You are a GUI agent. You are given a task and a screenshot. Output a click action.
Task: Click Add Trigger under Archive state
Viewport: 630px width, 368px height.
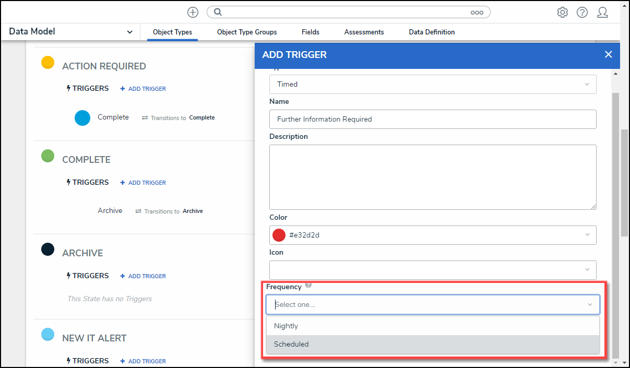[143, 276]
